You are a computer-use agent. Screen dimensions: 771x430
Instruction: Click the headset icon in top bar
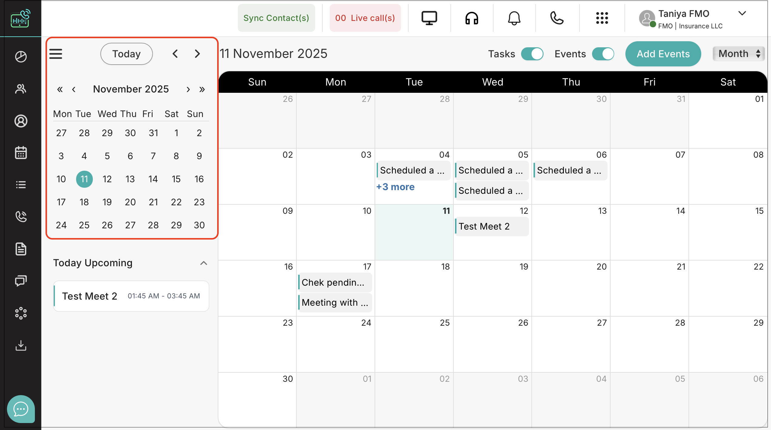(x=472, y=18)
